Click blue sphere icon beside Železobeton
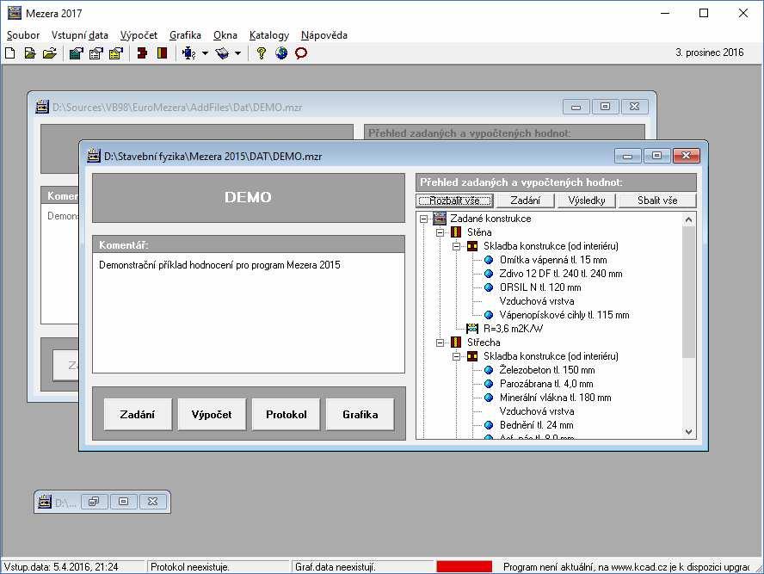Image resolution: width=764 pixels, height=574 pixels. point(489,370)
